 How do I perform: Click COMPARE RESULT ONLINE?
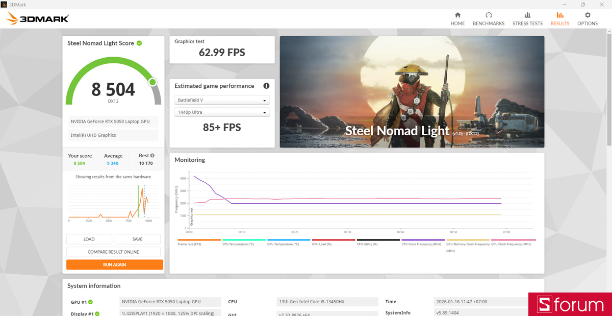tap(113, 252)
